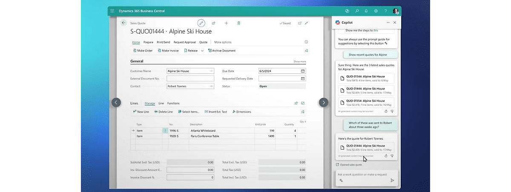Image resolution: width=511 pixels, height=192 pixels.
Task: Click the share icon in Lines section
Action: click(x=296, y=103)
